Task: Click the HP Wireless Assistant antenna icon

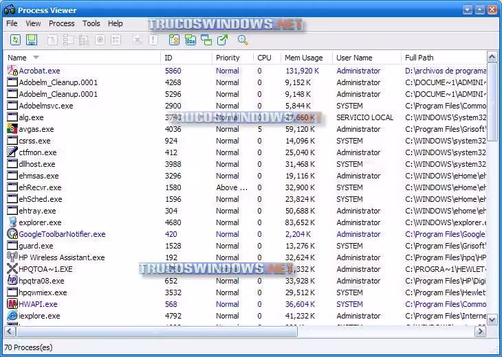Action: coord(12,257)
